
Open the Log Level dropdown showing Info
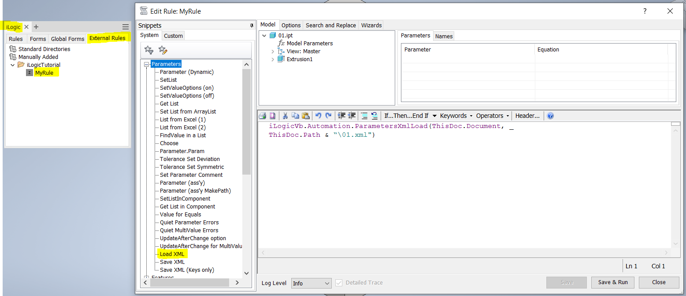point(311,283)
